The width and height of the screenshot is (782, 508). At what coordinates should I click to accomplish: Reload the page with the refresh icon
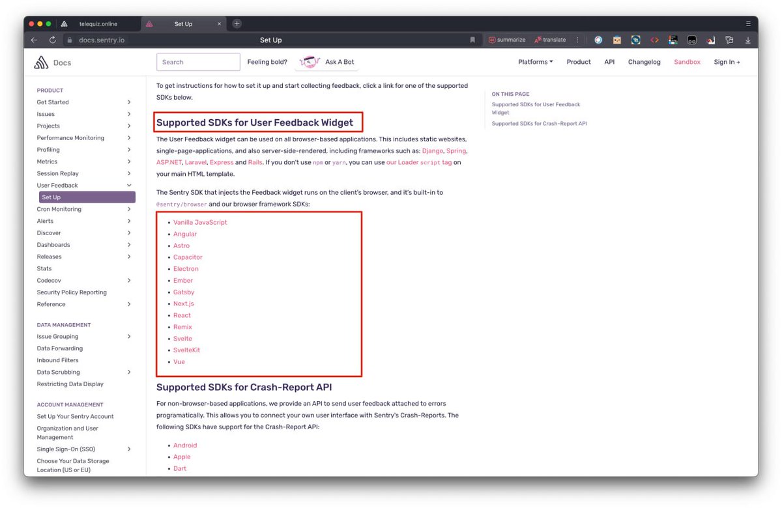click(52, 40)
